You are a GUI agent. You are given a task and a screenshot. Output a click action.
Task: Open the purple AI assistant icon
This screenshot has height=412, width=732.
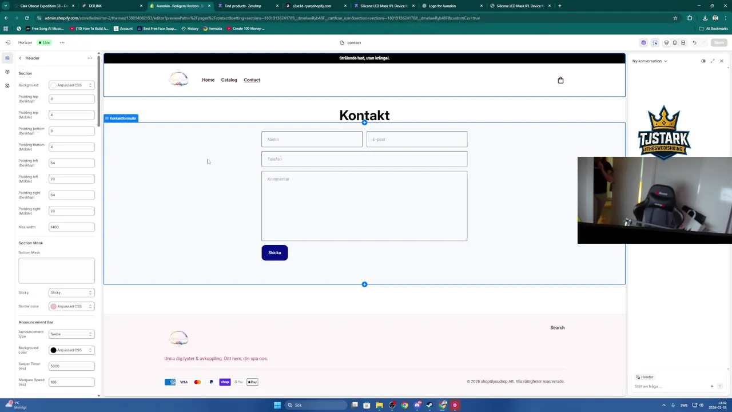pos(643,42)
